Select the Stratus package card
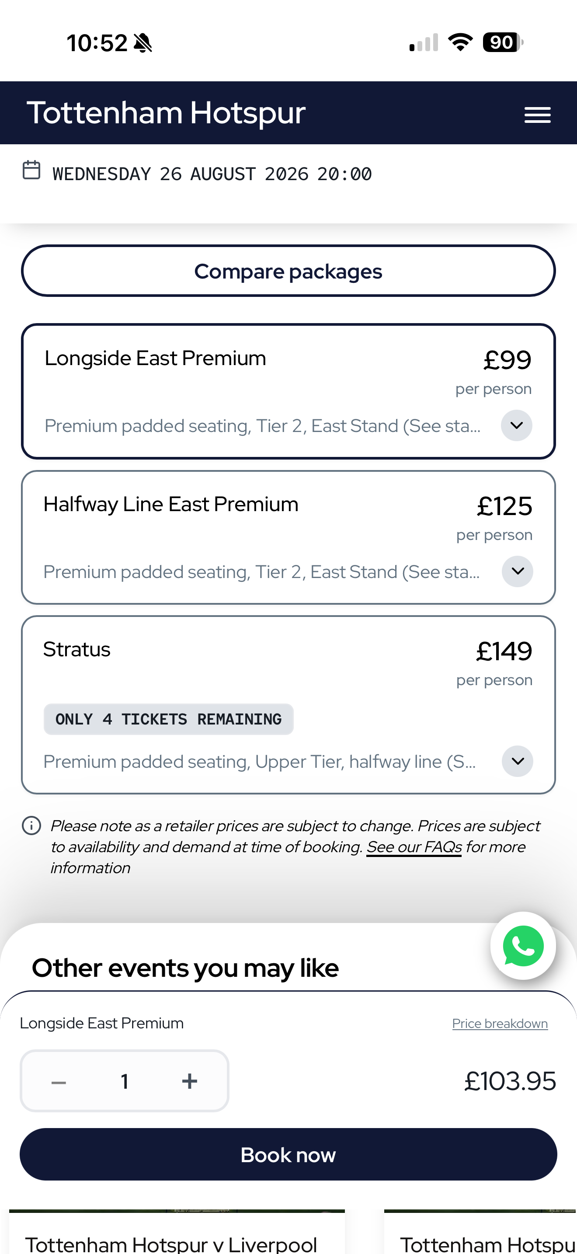Image resolution: width=577 pixels, height=1254 pixels. pyautogui.click(x=288, y=704)
